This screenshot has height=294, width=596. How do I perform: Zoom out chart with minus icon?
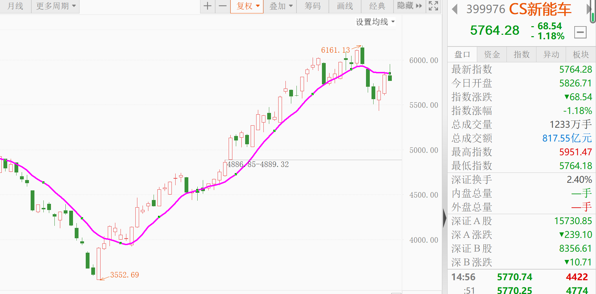point(223,6)
